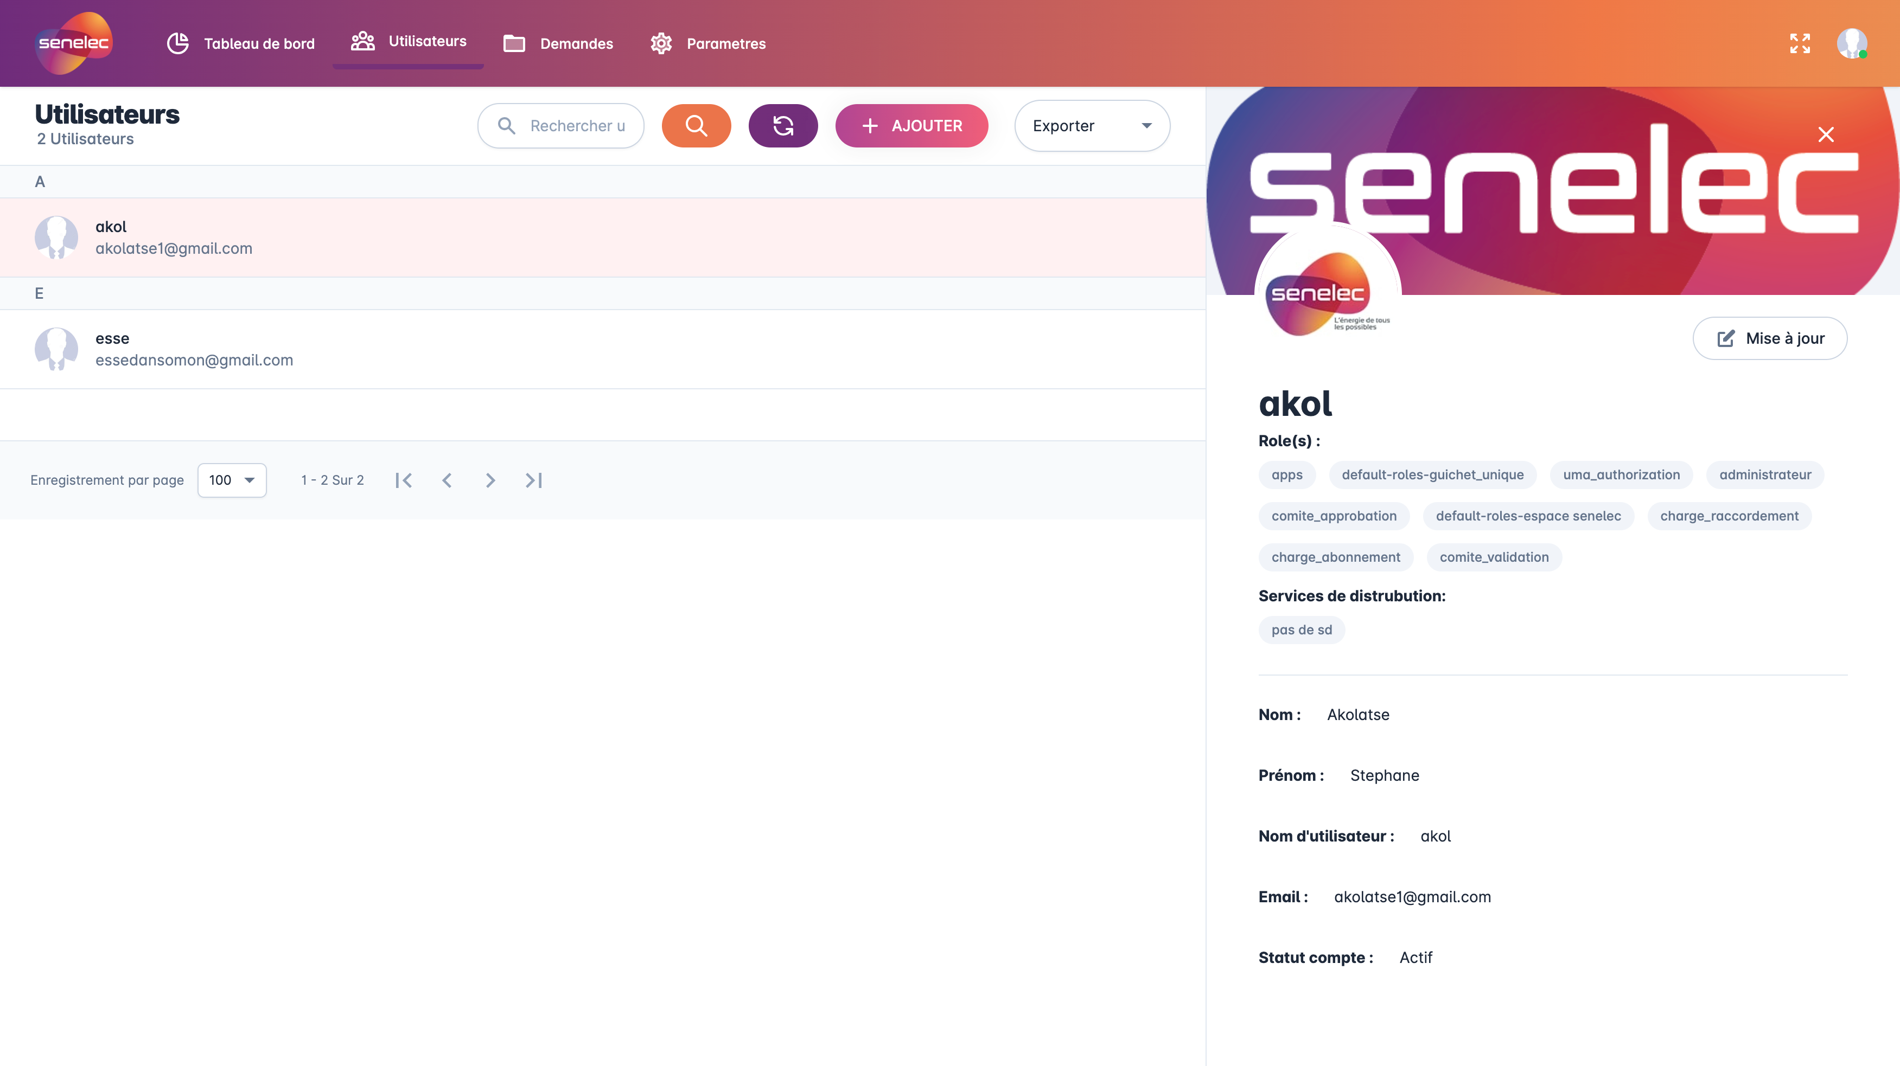Viewport: 1900px width, 1066px height.
Task: Open the Tableau de bord tab
Action: tap(241, 43)
